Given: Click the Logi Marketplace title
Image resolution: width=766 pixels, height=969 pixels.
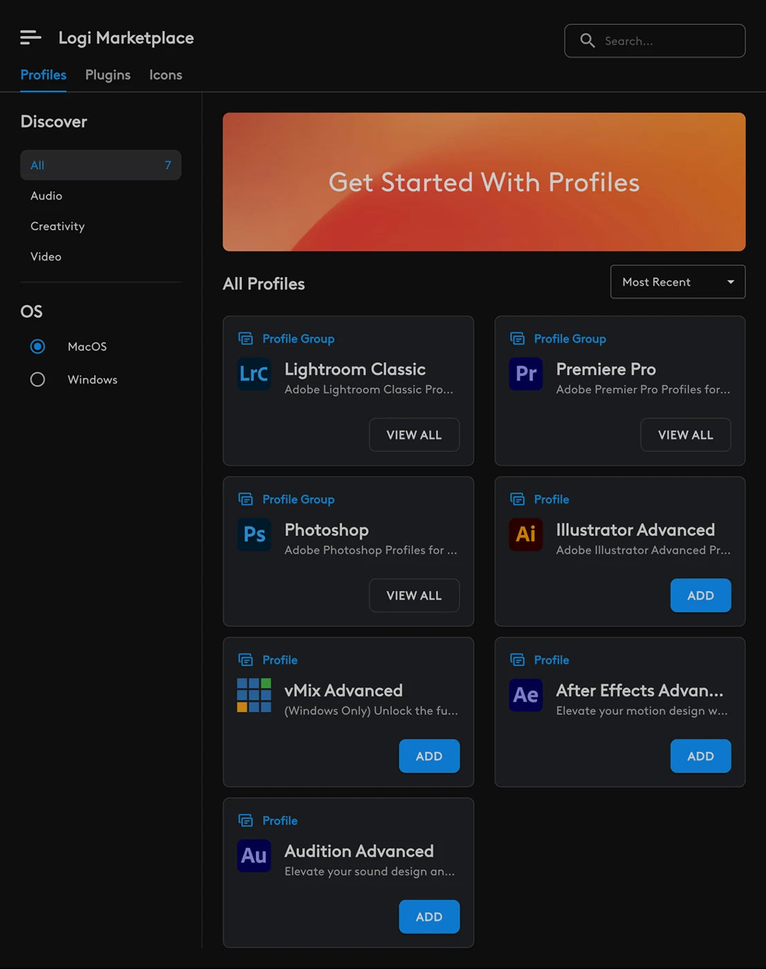Looking at the screenshot, I should point(126,38).
